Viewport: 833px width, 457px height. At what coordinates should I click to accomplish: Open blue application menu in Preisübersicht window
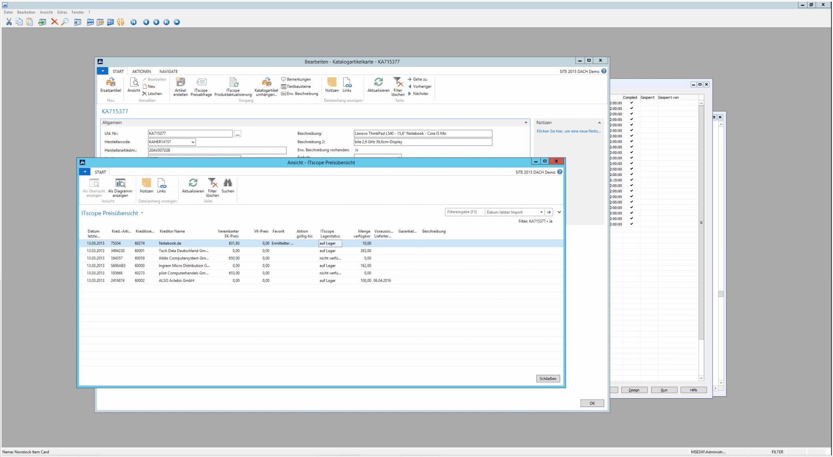[85, 172]
